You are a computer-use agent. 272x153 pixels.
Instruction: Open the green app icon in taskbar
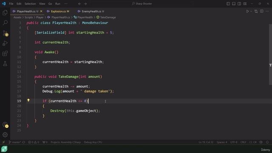click(4, 149)
